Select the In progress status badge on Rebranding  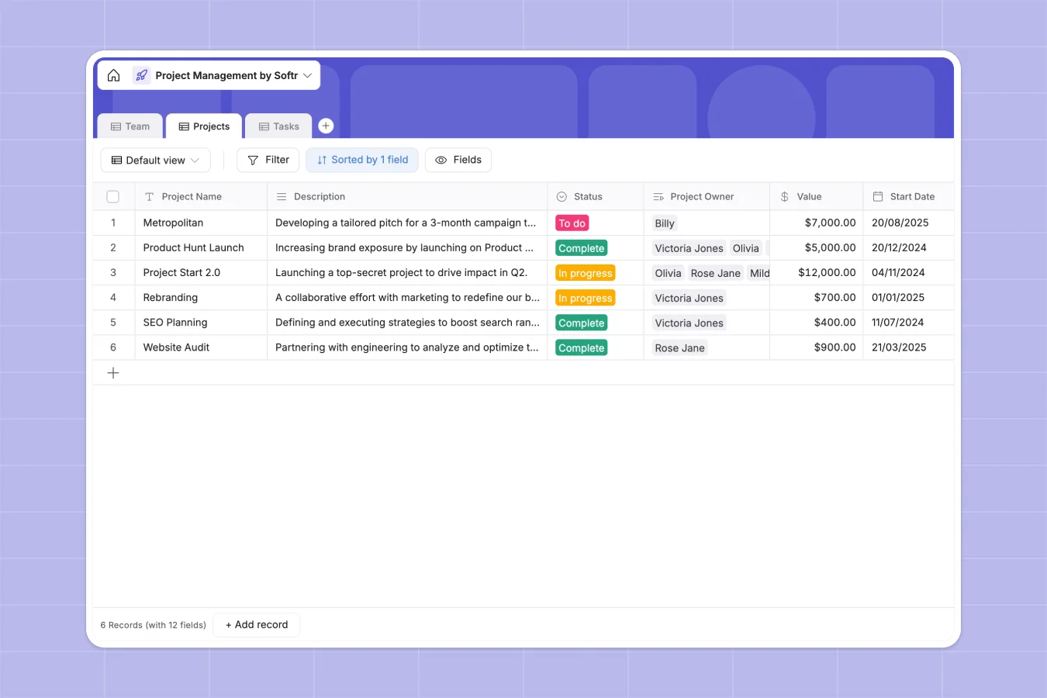pyautogui.click(x=585, y=297)
